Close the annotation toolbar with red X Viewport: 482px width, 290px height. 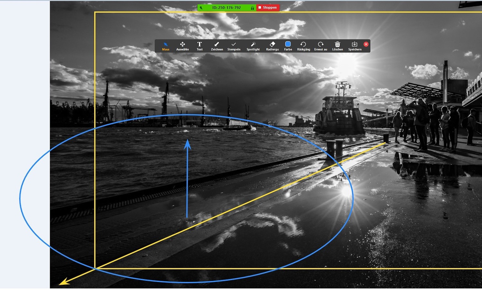pyautogui.click(x=366, y=44)
